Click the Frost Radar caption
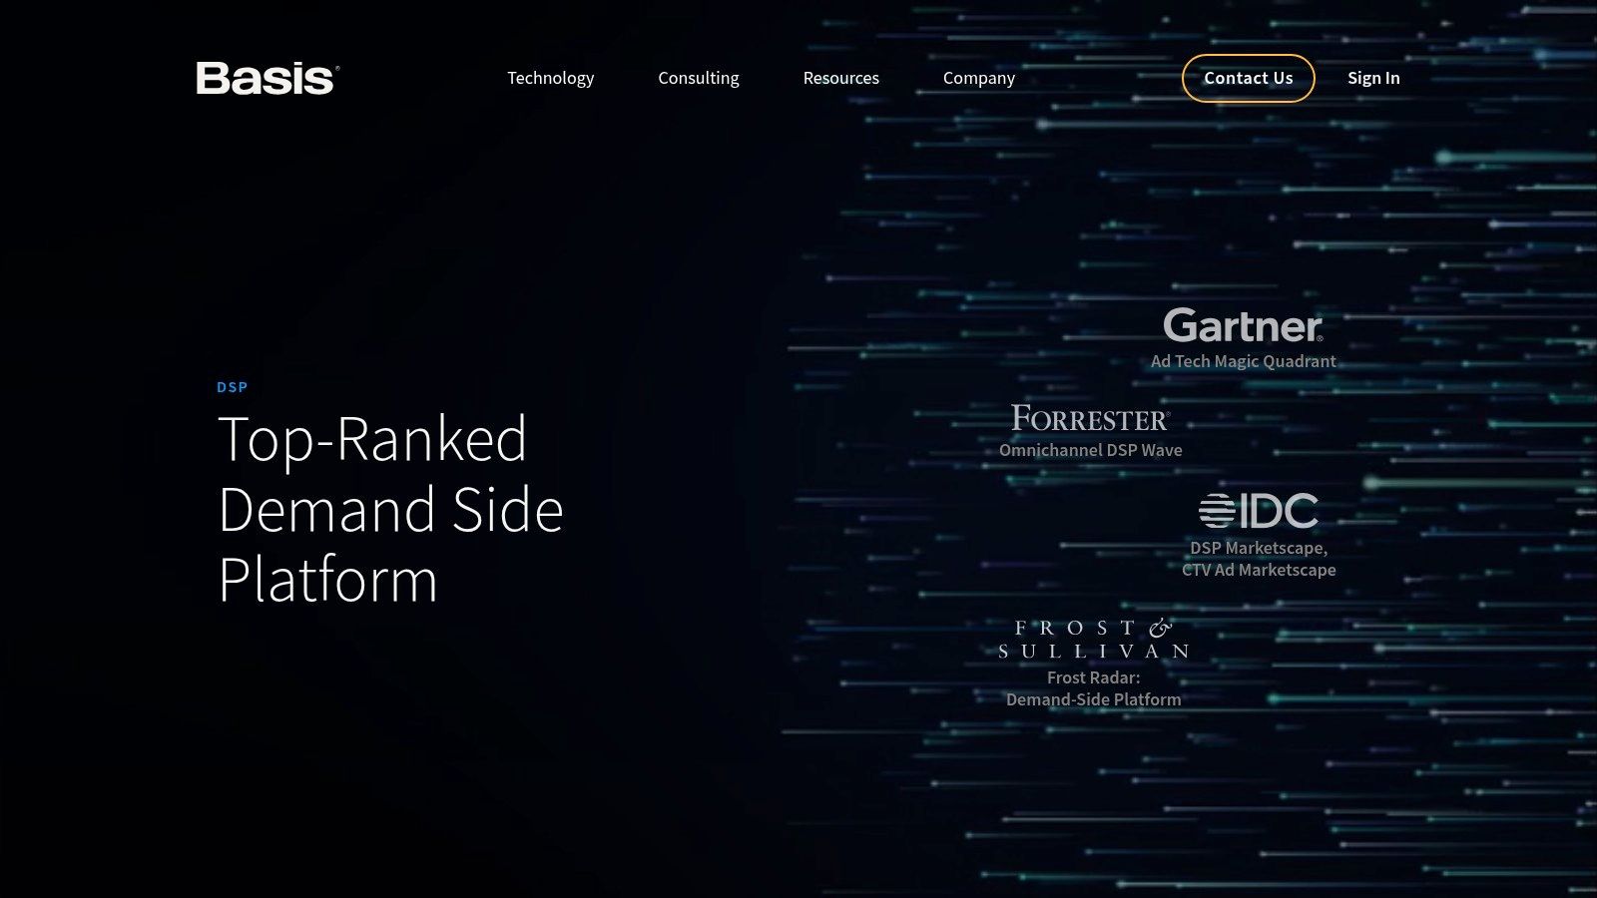This screenshot has height=898, width=1597. [x=1094, y=676]
